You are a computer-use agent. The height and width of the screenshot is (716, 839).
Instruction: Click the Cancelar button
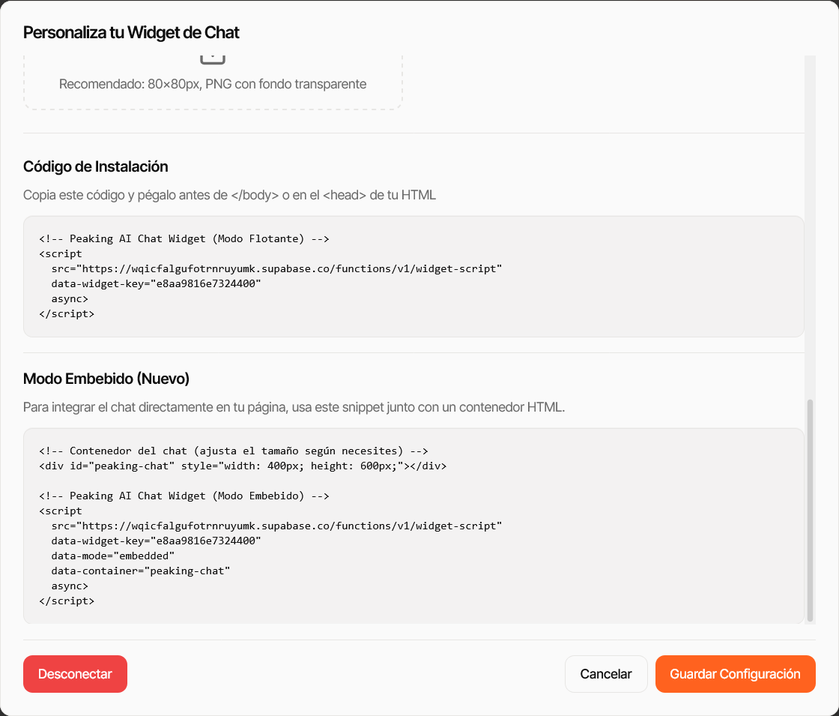[x=606, y=674]
